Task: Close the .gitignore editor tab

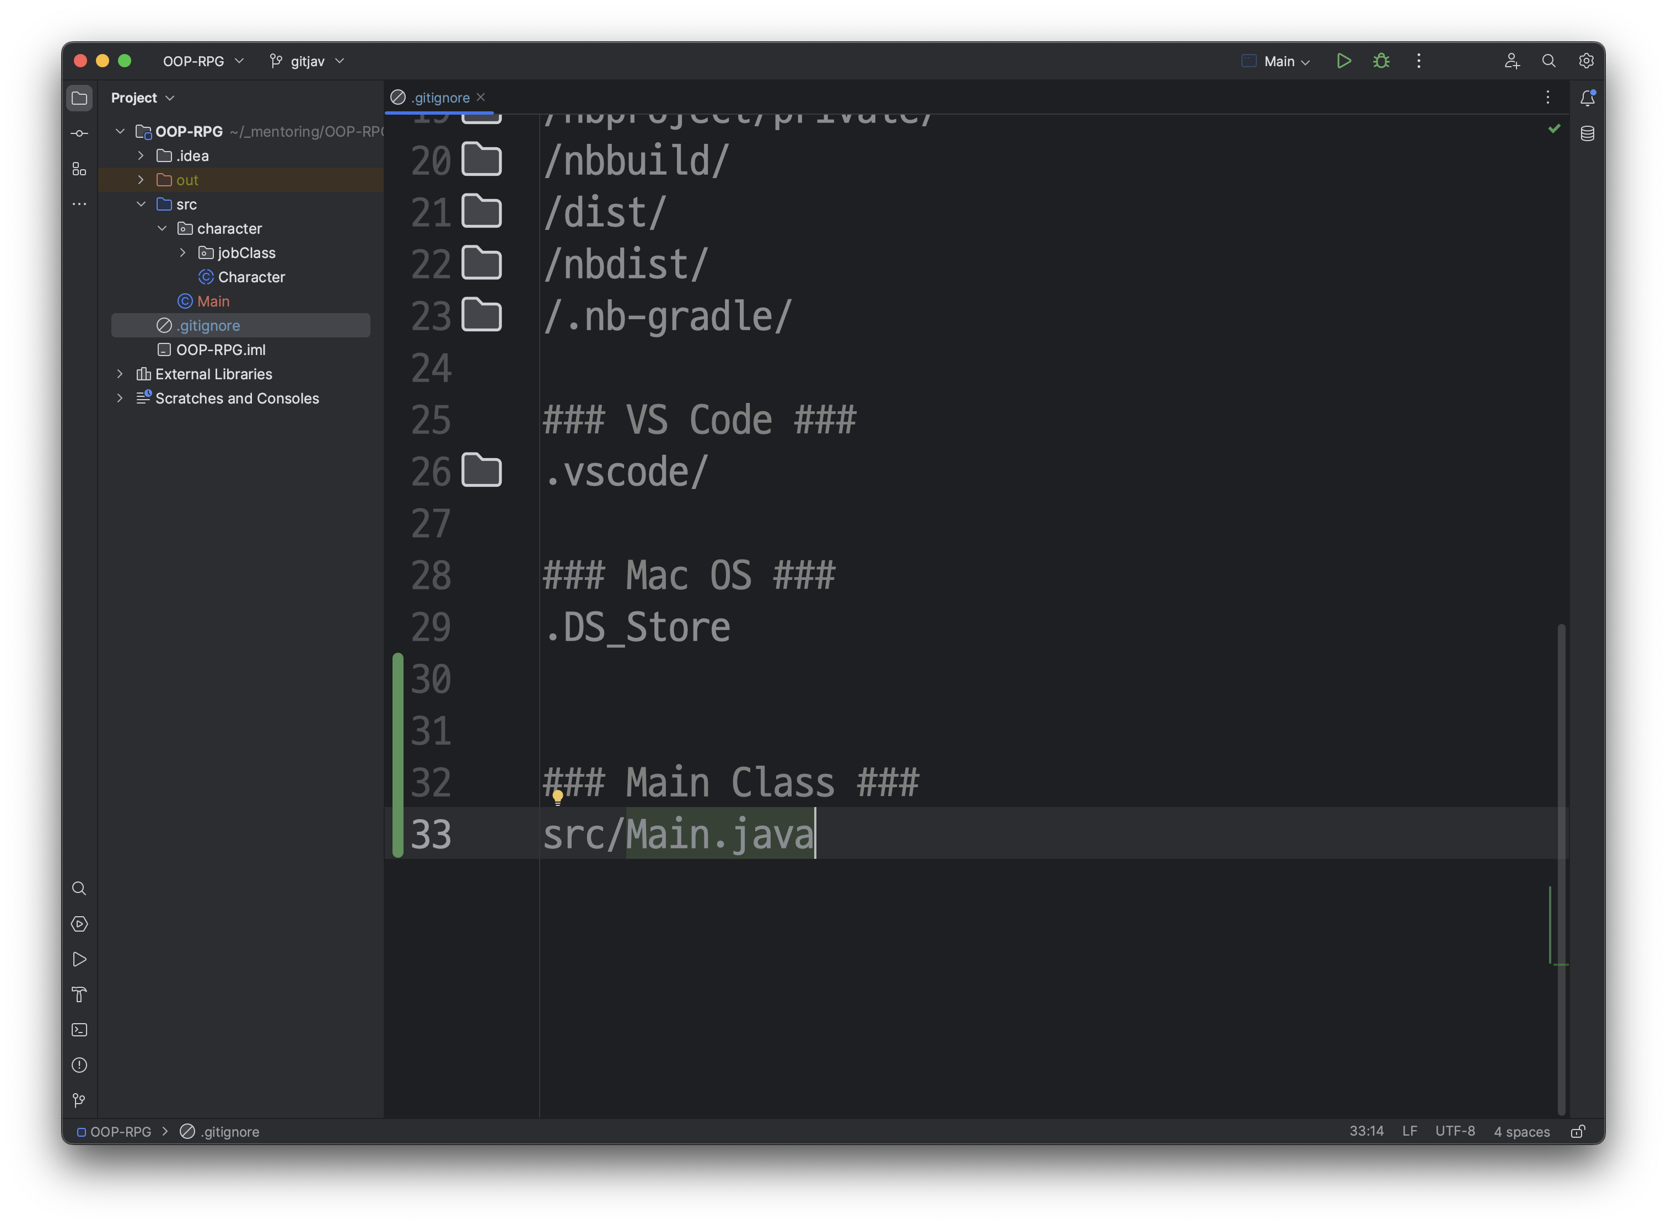Action: pos(481,97)
